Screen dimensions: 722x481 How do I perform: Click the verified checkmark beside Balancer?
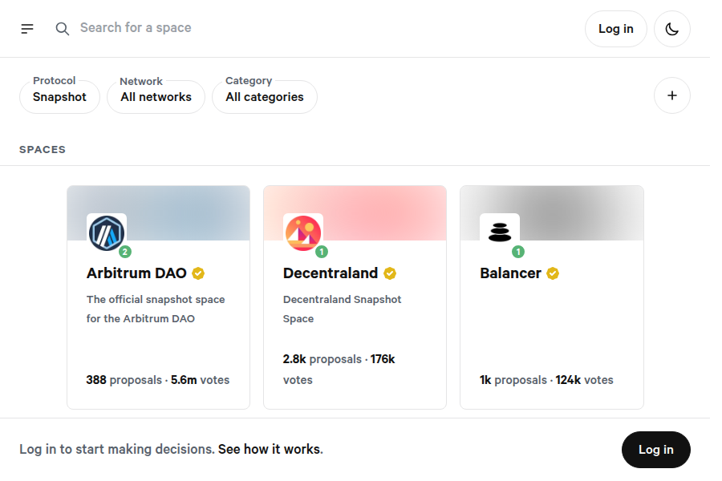pos(552,273)
